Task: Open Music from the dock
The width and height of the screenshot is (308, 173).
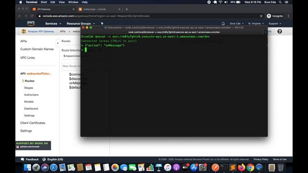Action: coord(167,168)
